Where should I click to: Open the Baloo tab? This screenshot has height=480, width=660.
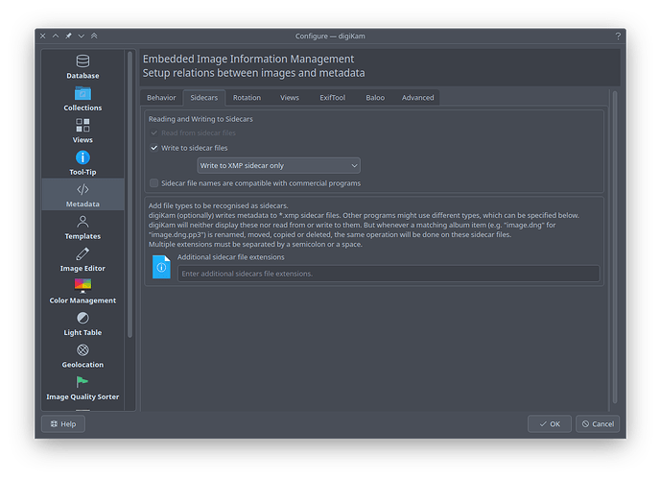click(x=375, y=97)
